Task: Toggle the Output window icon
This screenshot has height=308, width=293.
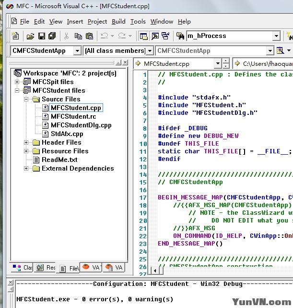Action: coord(155,36)
